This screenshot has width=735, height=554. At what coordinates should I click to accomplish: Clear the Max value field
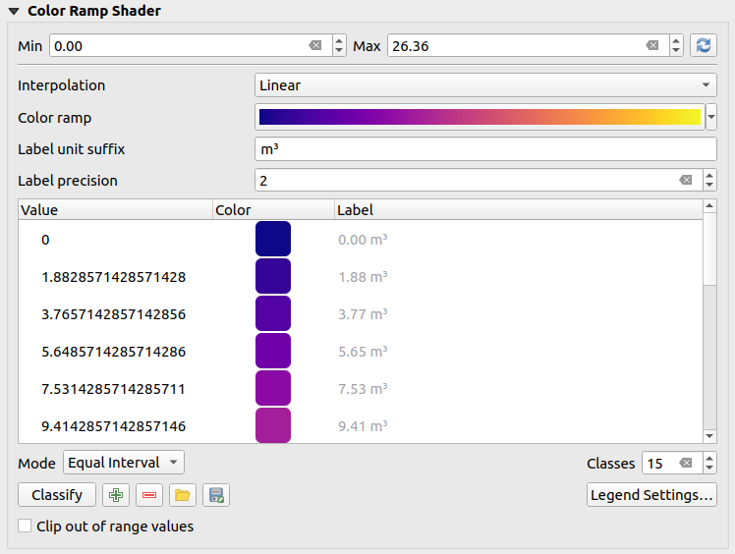coord(651,45)
